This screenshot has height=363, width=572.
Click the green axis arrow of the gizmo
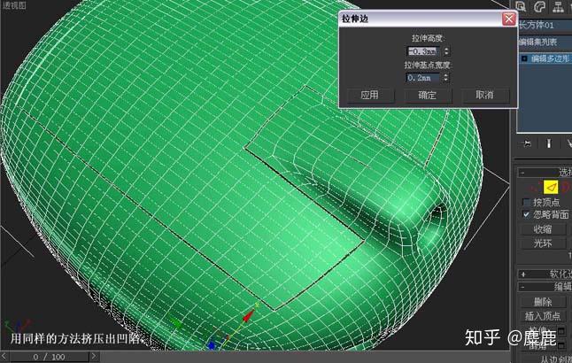(176, 323)
